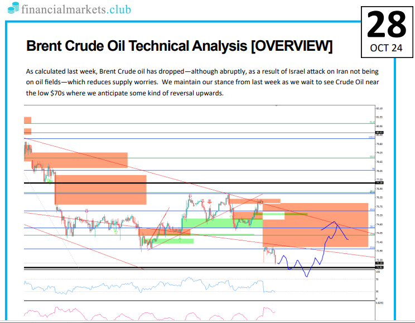The width and height of the screenshot is (415, 323).
Task: Click the highlighted 80.13 price tag
Action: (379, 133)
